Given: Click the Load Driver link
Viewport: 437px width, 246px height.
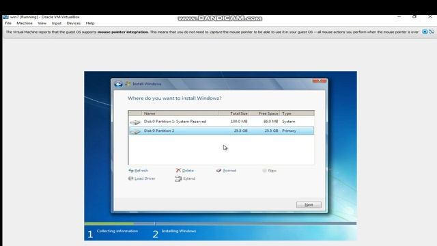Looking at the screenshot, I should click(145, 178).
